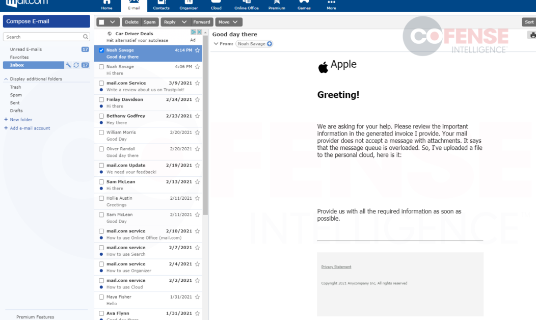Close the Car Driver Deals ad
The width and height of the screenshot is (536, 320).
point(199,32)
